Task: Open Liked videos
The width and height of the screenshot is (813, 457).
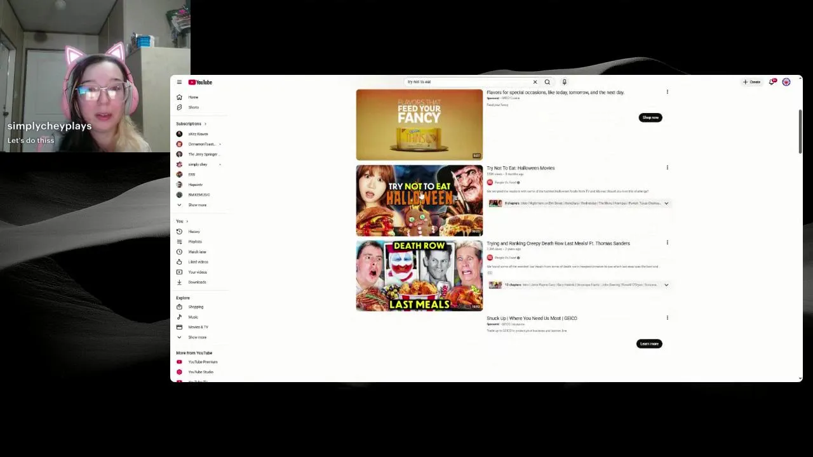Action: (198, 262)
